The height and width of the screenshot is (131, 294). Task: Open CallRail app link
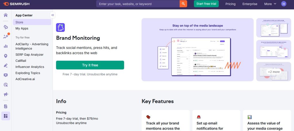(21, 61)
